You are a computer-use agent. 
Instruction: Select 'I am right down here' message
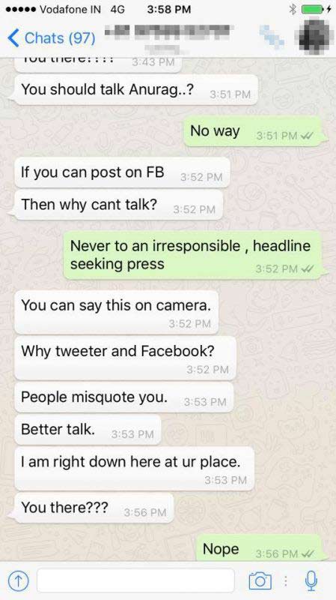(x=135, y=468)
